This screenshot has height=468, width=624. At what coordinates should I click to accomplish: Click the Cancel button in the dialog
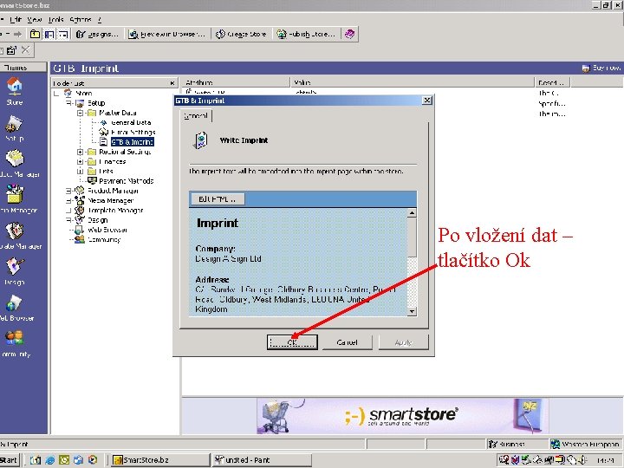pyautogui.click(x=347, y=342)
